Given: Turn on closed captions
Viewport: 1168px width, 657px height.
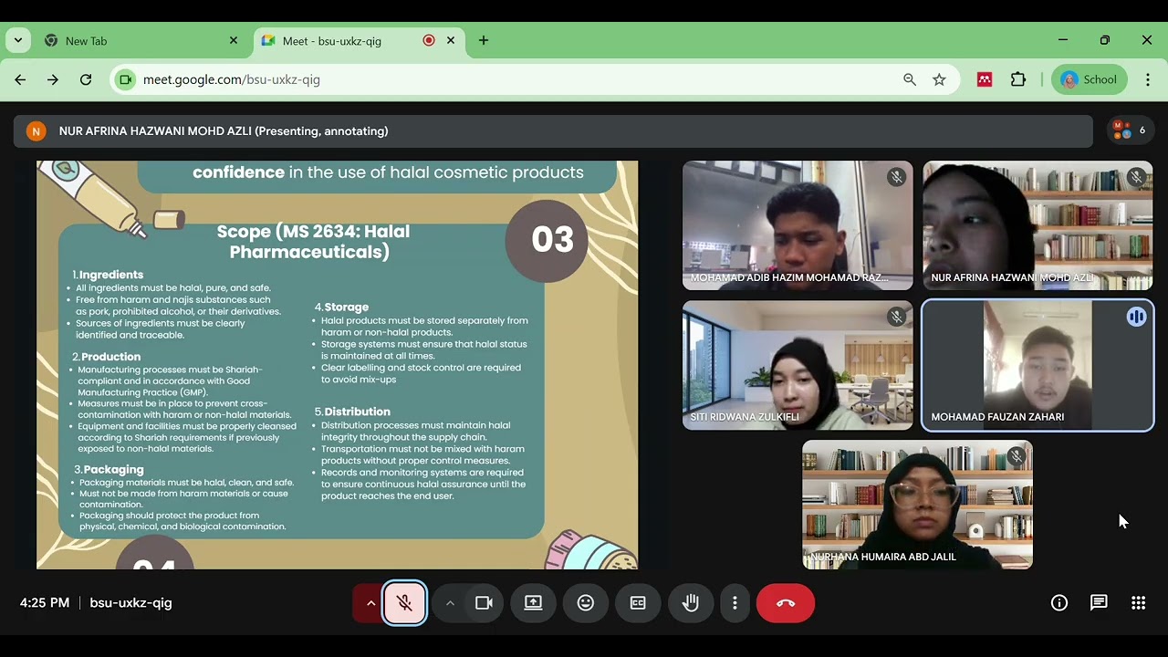Looking at the screenshot, I should (638, 603).
